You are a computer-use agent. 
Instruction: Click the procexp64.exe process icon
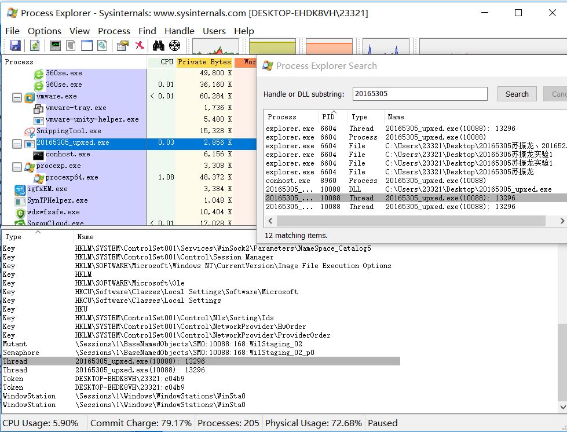tap(39, 178)
